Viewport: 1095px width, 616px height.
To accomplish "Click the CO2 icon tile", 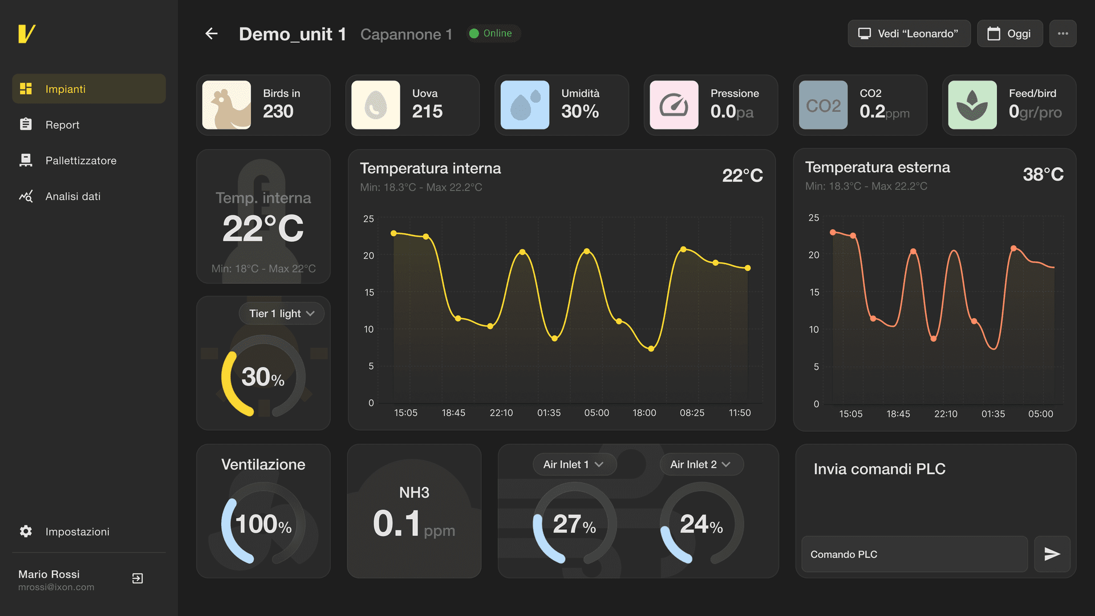I will coord(823,105).
